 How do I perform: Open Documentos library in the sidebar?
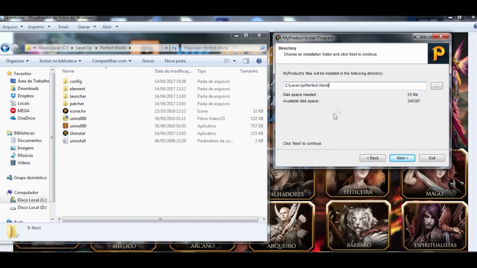26,140
